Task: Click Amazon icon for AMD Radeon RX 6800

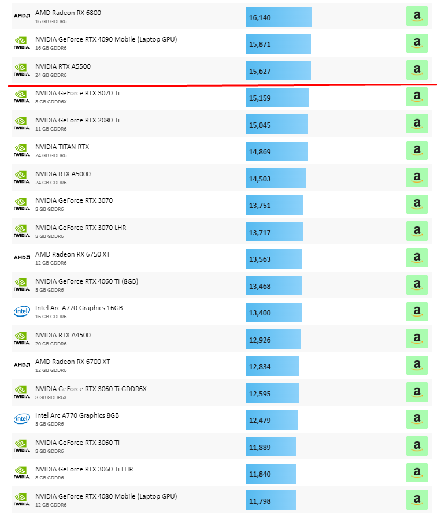Action: (x=417, y=17)
